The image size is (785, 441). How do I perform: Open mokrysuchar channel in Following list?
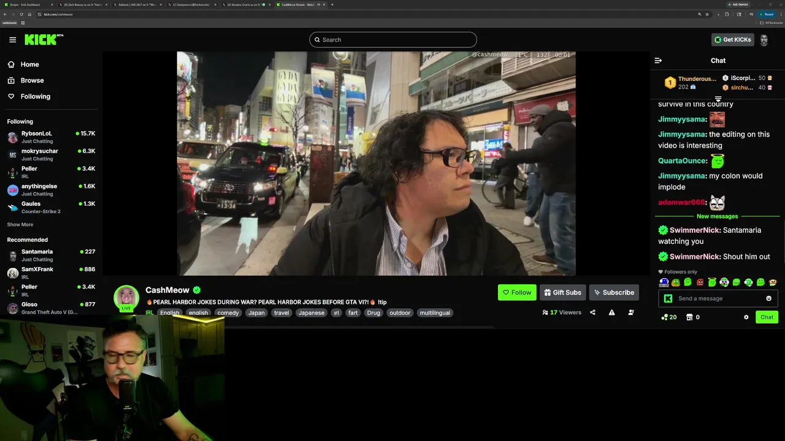click(x=51, y=154)
